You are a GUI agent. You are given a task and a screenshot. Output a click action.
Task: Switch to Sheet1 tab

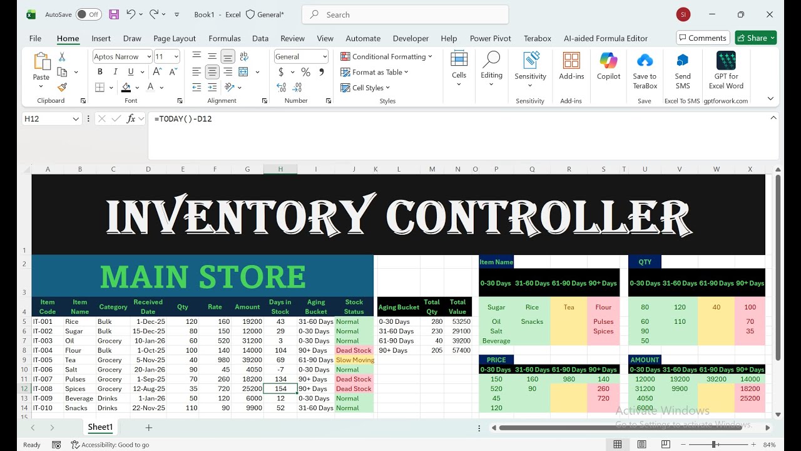100,427
